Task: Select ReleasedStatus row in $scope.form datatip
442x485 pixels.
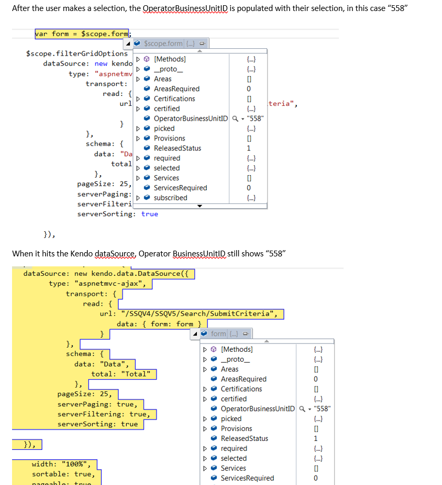Action: pyautogui.click(x=200, y=148)
